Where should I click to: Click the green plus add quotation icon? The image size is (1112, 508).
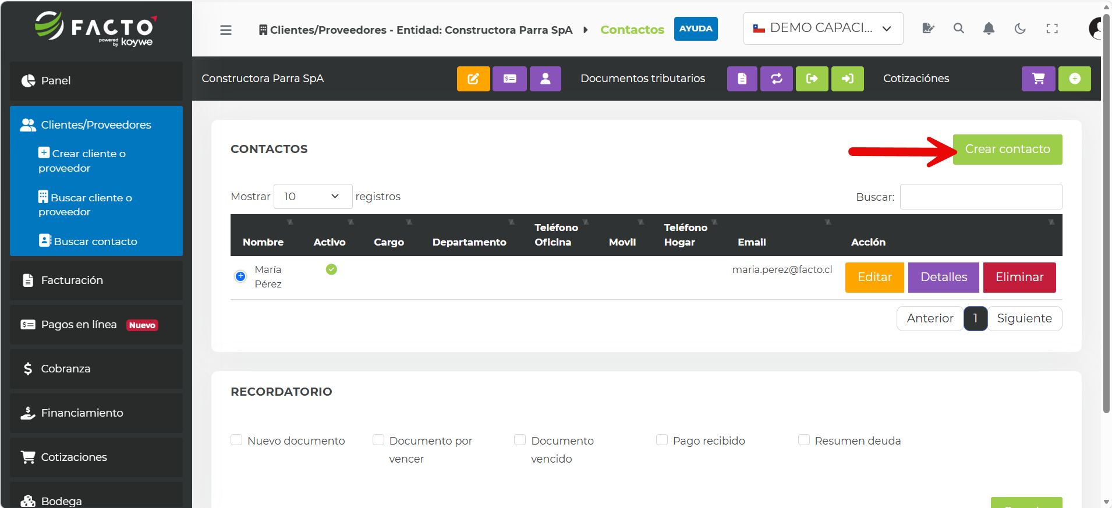1075,79
